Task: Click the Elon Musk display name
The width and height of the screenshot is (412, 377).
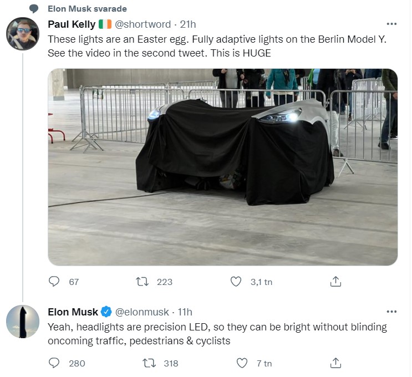Action: click(73, 312)
